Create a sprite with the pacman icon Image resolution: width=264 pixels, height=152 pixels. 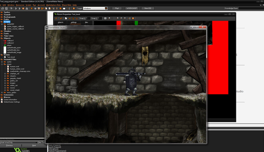pyautogui.click(x=32, y=8)
